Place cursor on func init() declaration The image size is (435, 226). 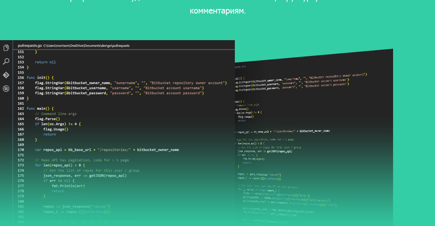40,78
